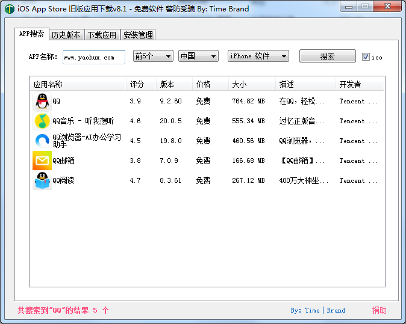Click the QQ浏览器 app icon
This screenshot has width=406, height=324.
tap(42, 141)
